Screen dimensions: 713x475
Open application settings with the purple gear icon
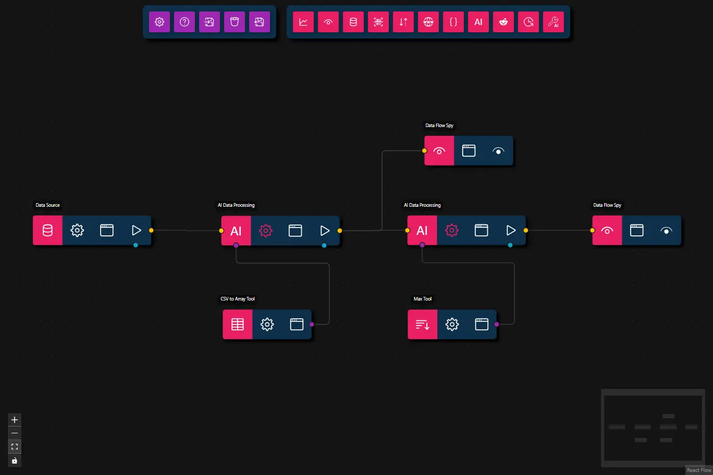159,22
